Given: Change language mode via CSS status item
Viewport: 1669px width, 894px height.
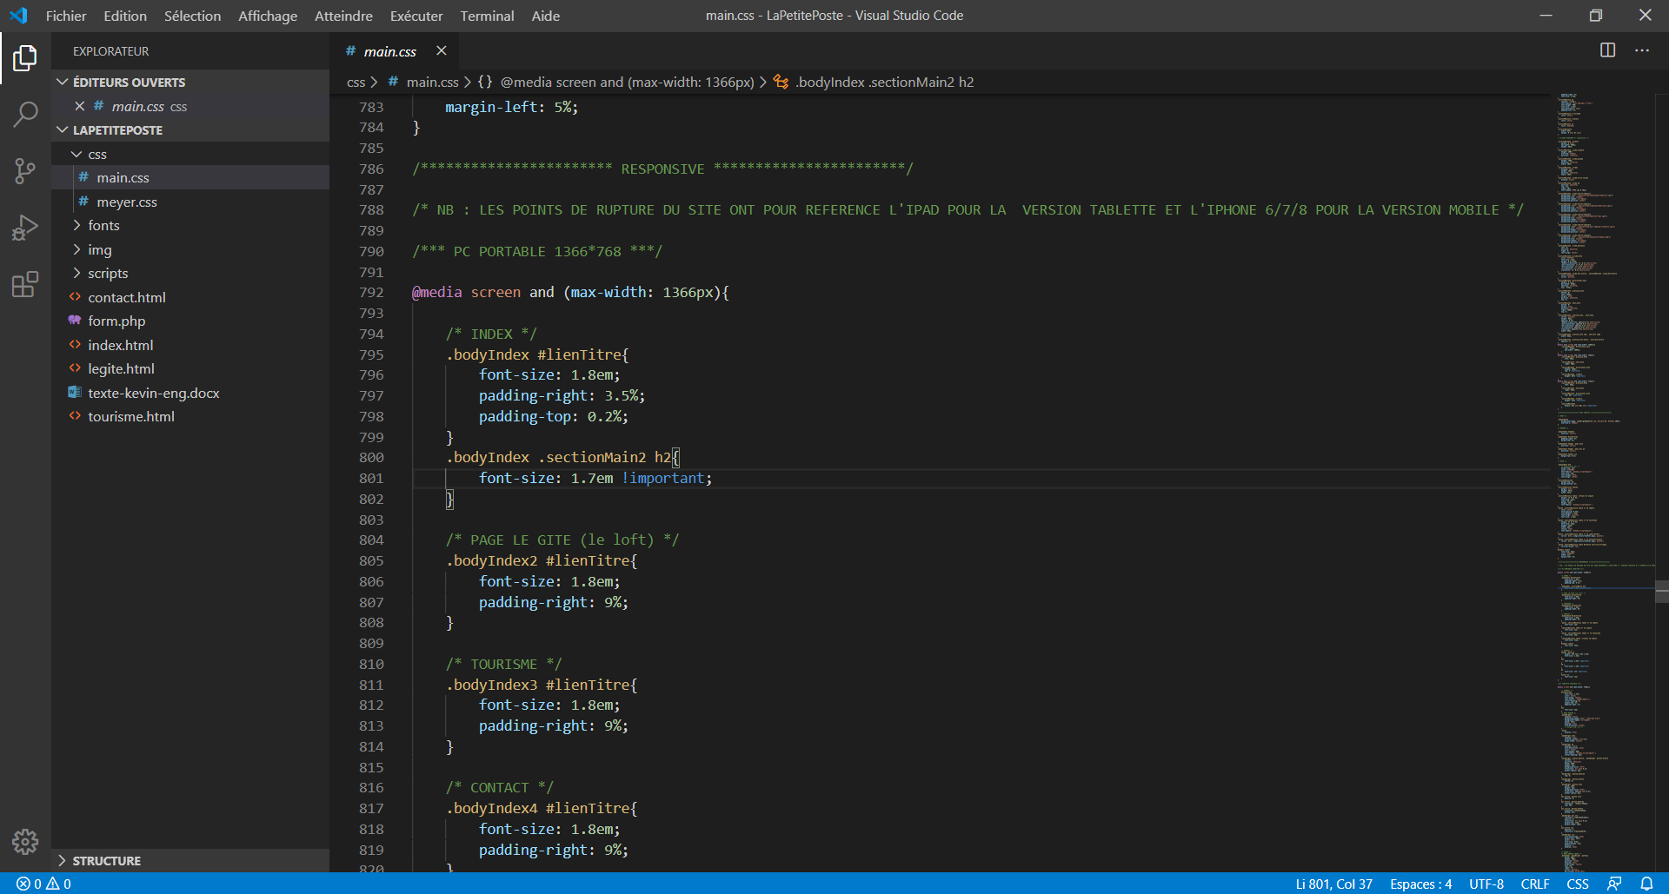Looking at the screenshot, I should [x=1578, y=883].
